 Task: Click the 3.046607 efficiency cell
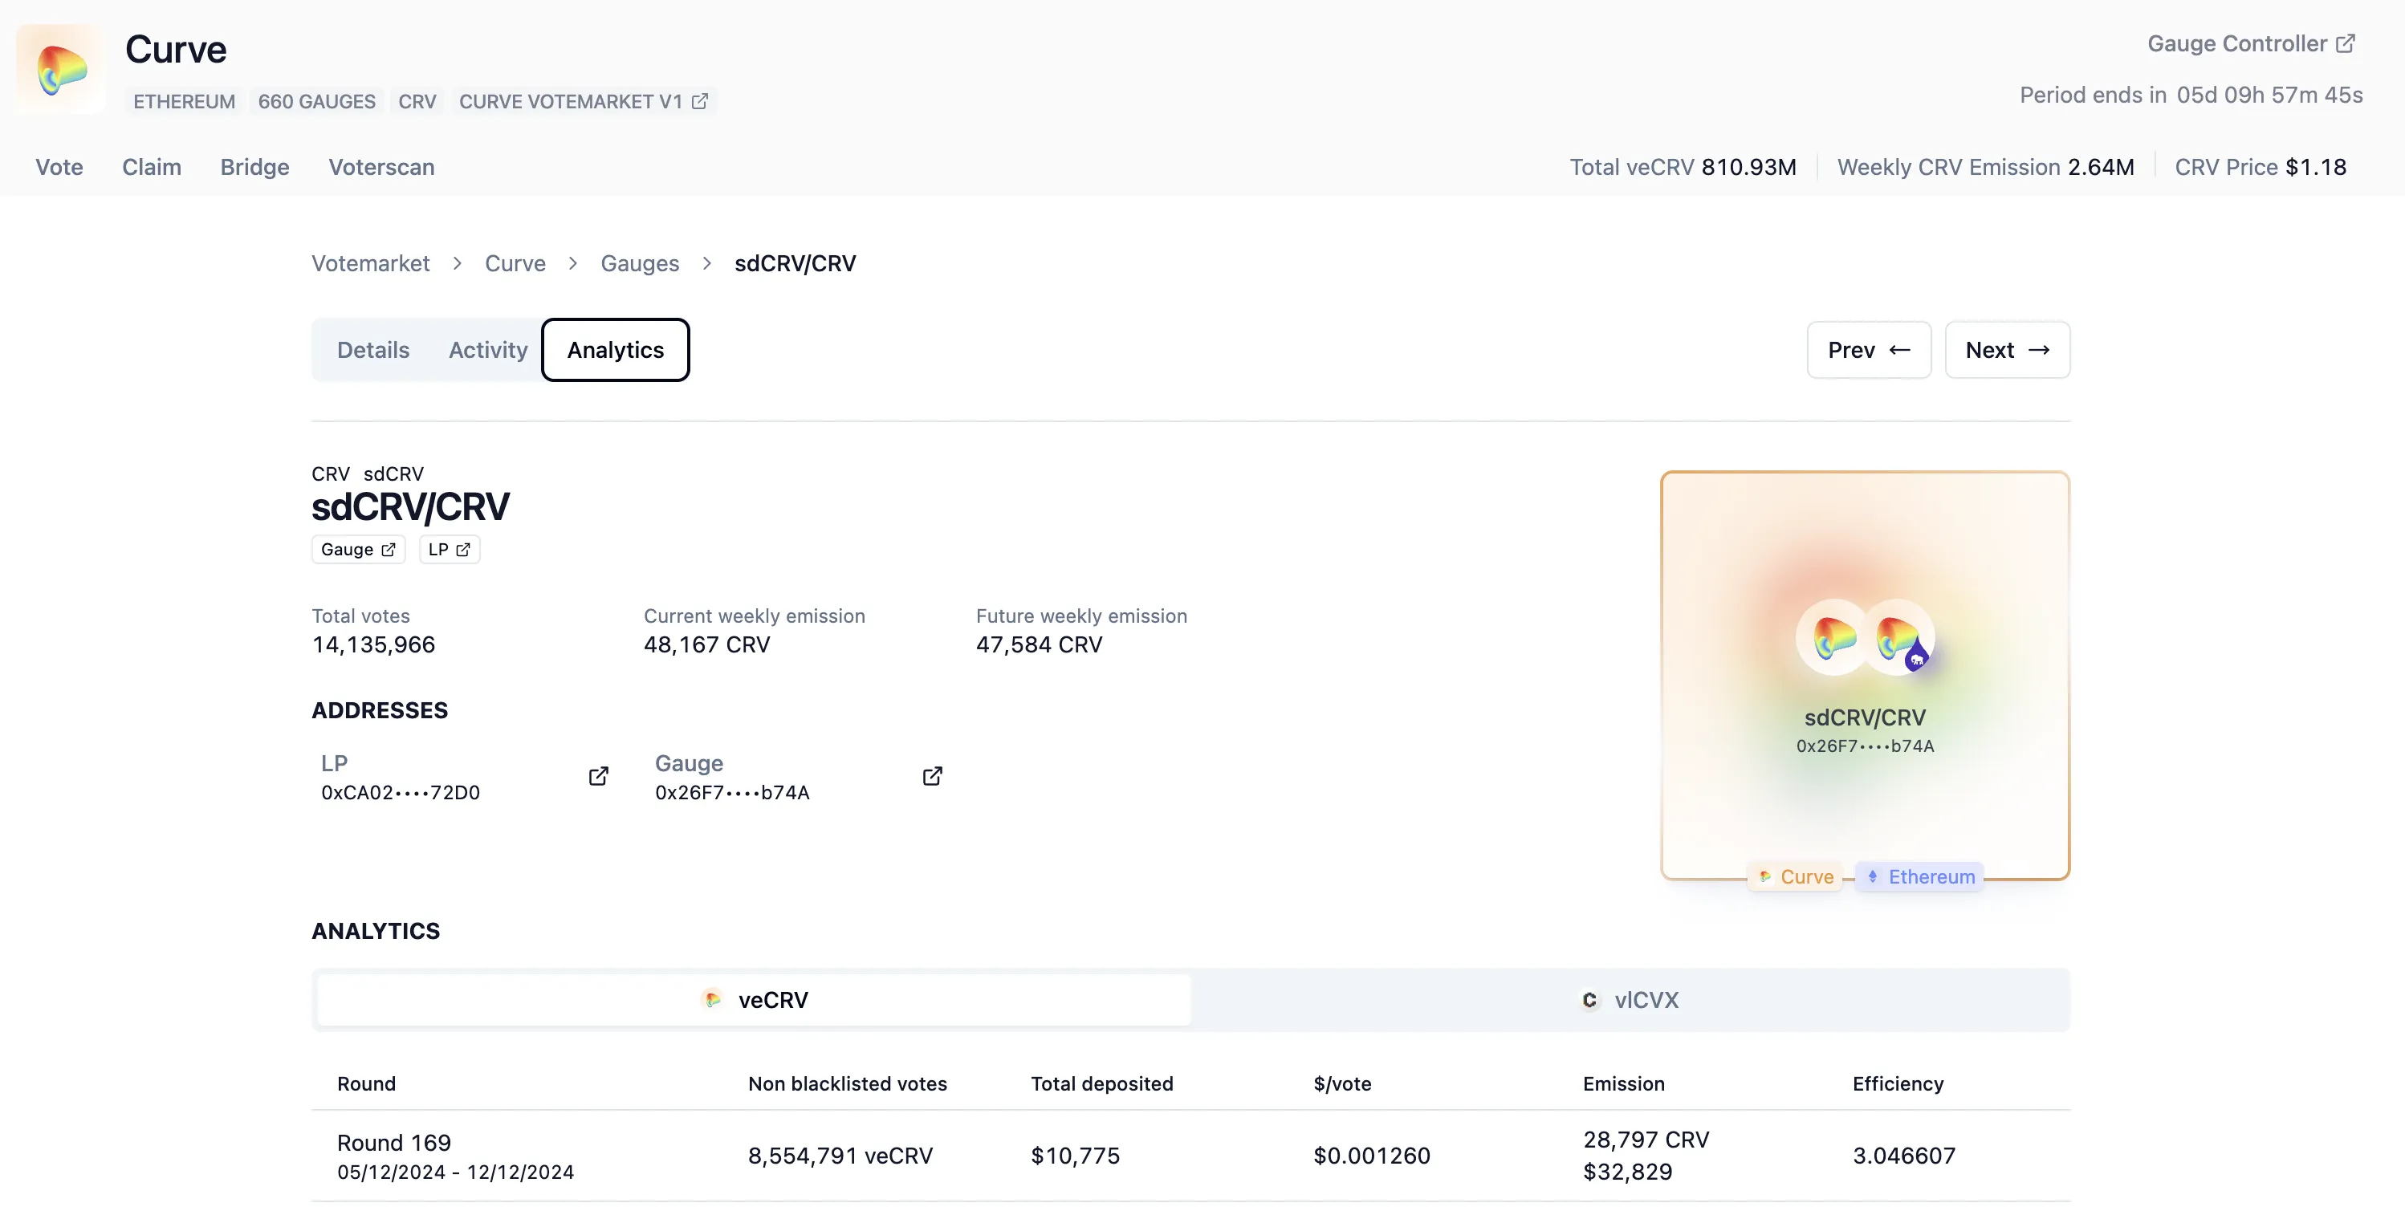tap(1903, 1156)
